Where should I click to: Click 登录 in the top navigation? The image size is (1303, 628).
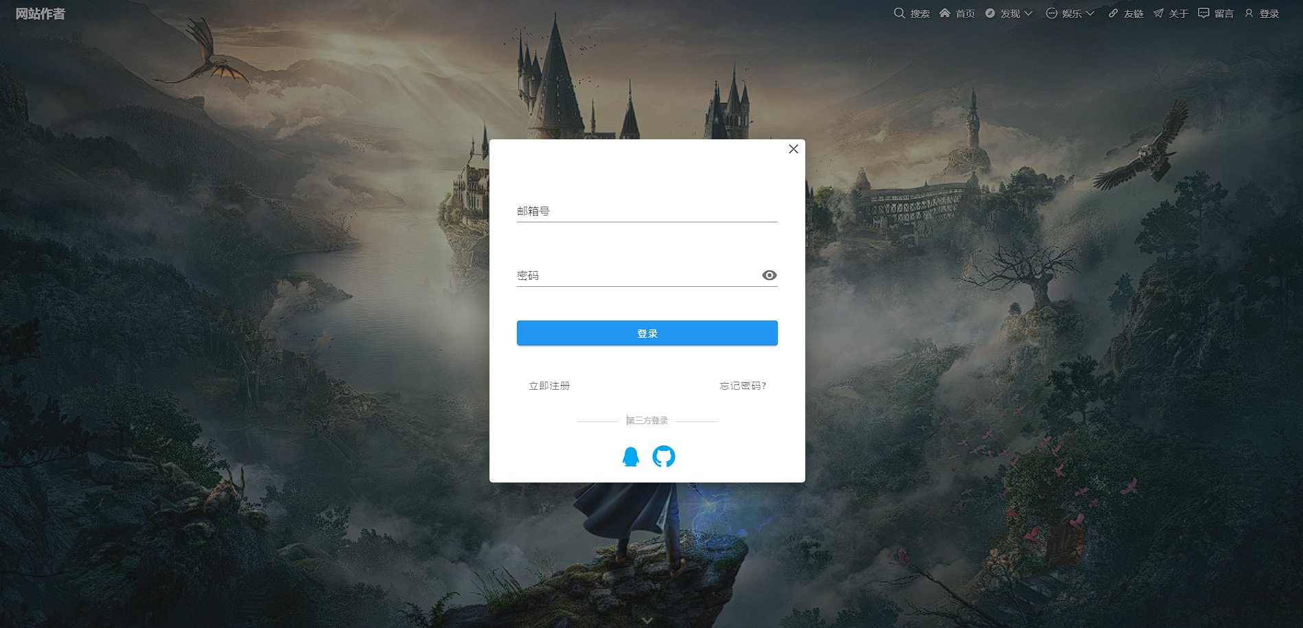[x=1269, y=14]
